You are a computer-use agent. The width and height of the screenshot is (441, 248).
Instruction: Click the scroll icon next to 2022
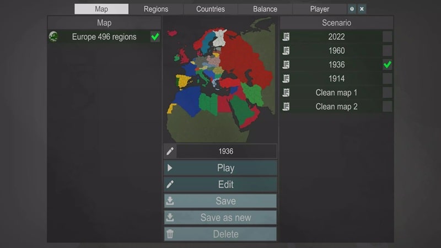coord(286,37)
